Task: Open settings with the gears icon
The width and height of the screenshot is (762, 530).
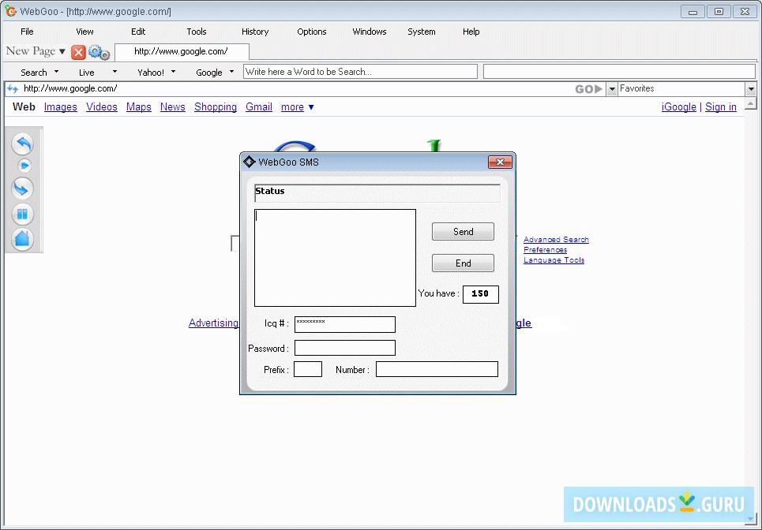Action: point(98,52)
